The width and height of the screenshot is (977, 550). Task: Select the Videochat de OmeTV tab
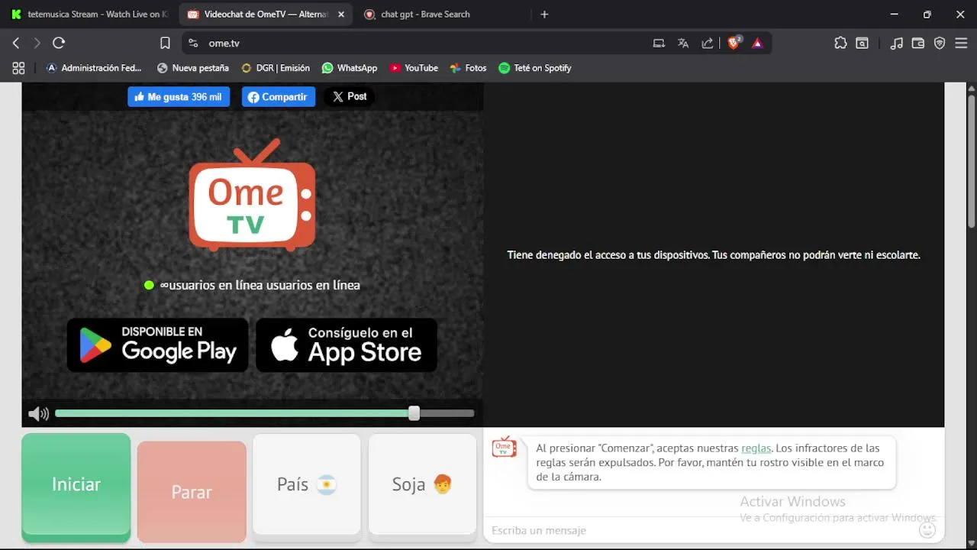point(266,15)
